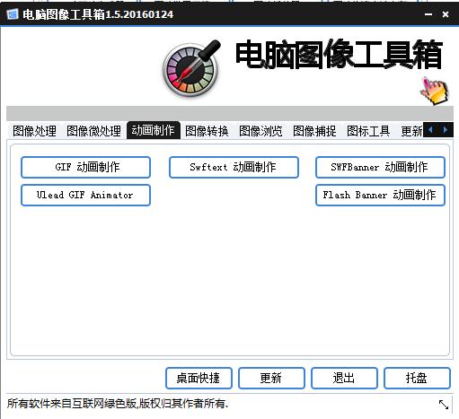
Task: Click the pointing hand cursor icon
Action: (x=435, y=91)
